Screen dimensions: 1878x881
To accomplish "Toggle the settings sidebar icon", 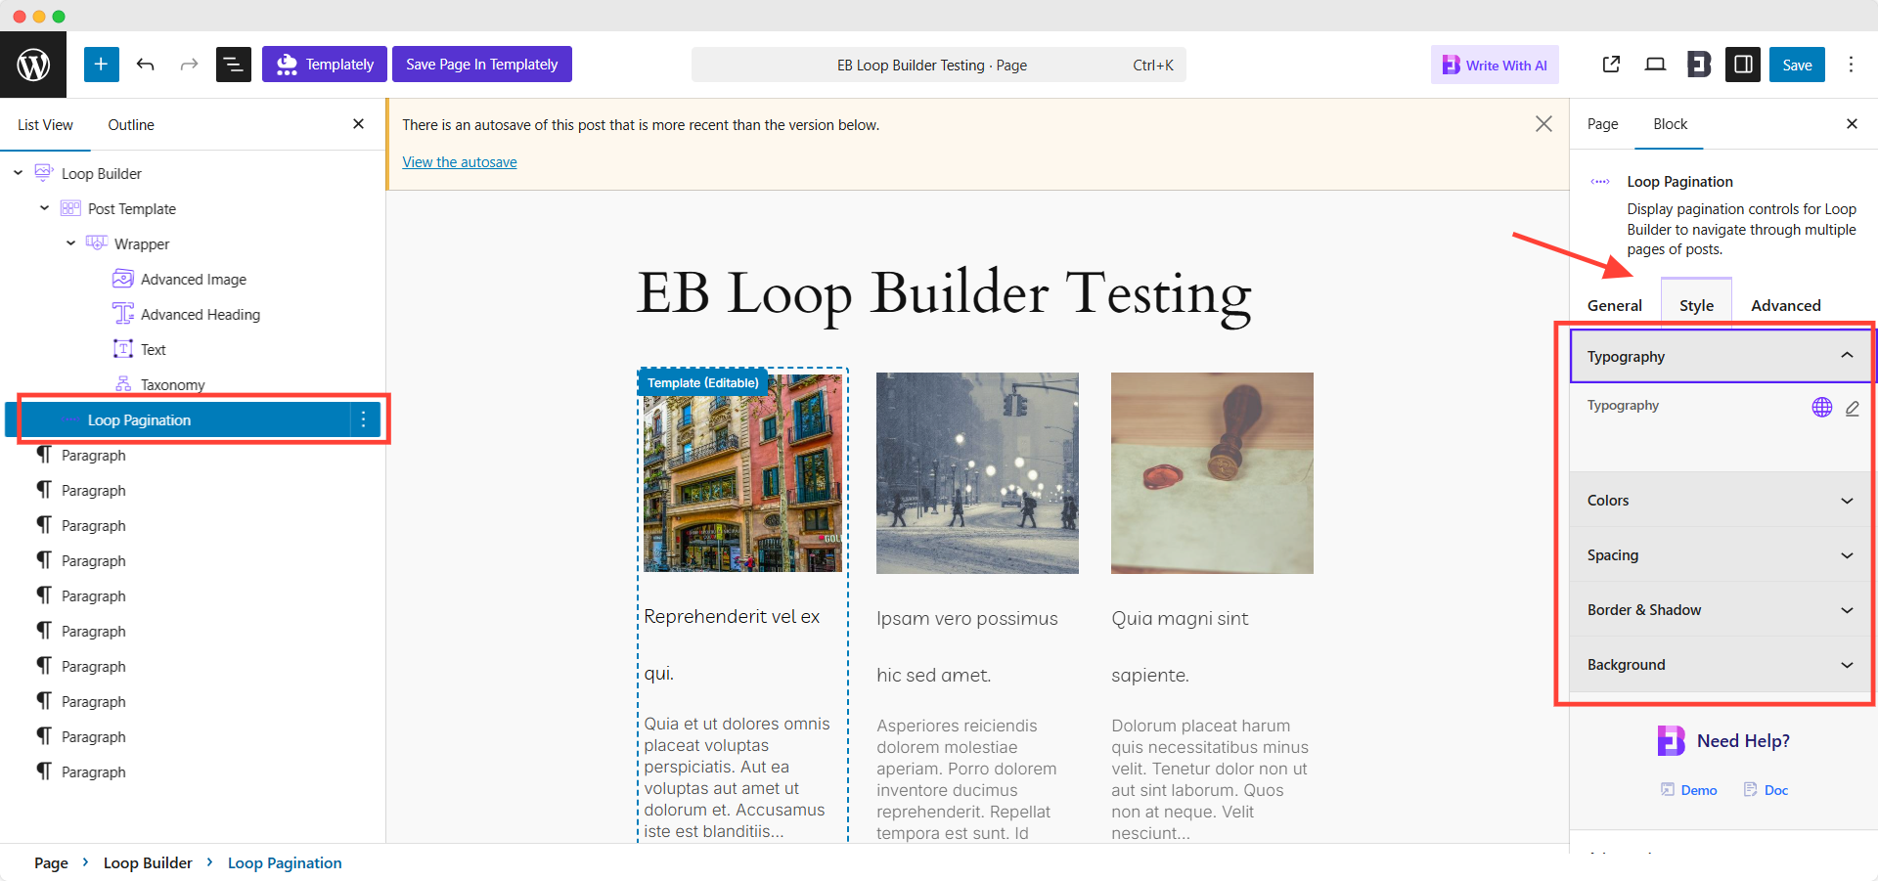I will [1743, 65].
